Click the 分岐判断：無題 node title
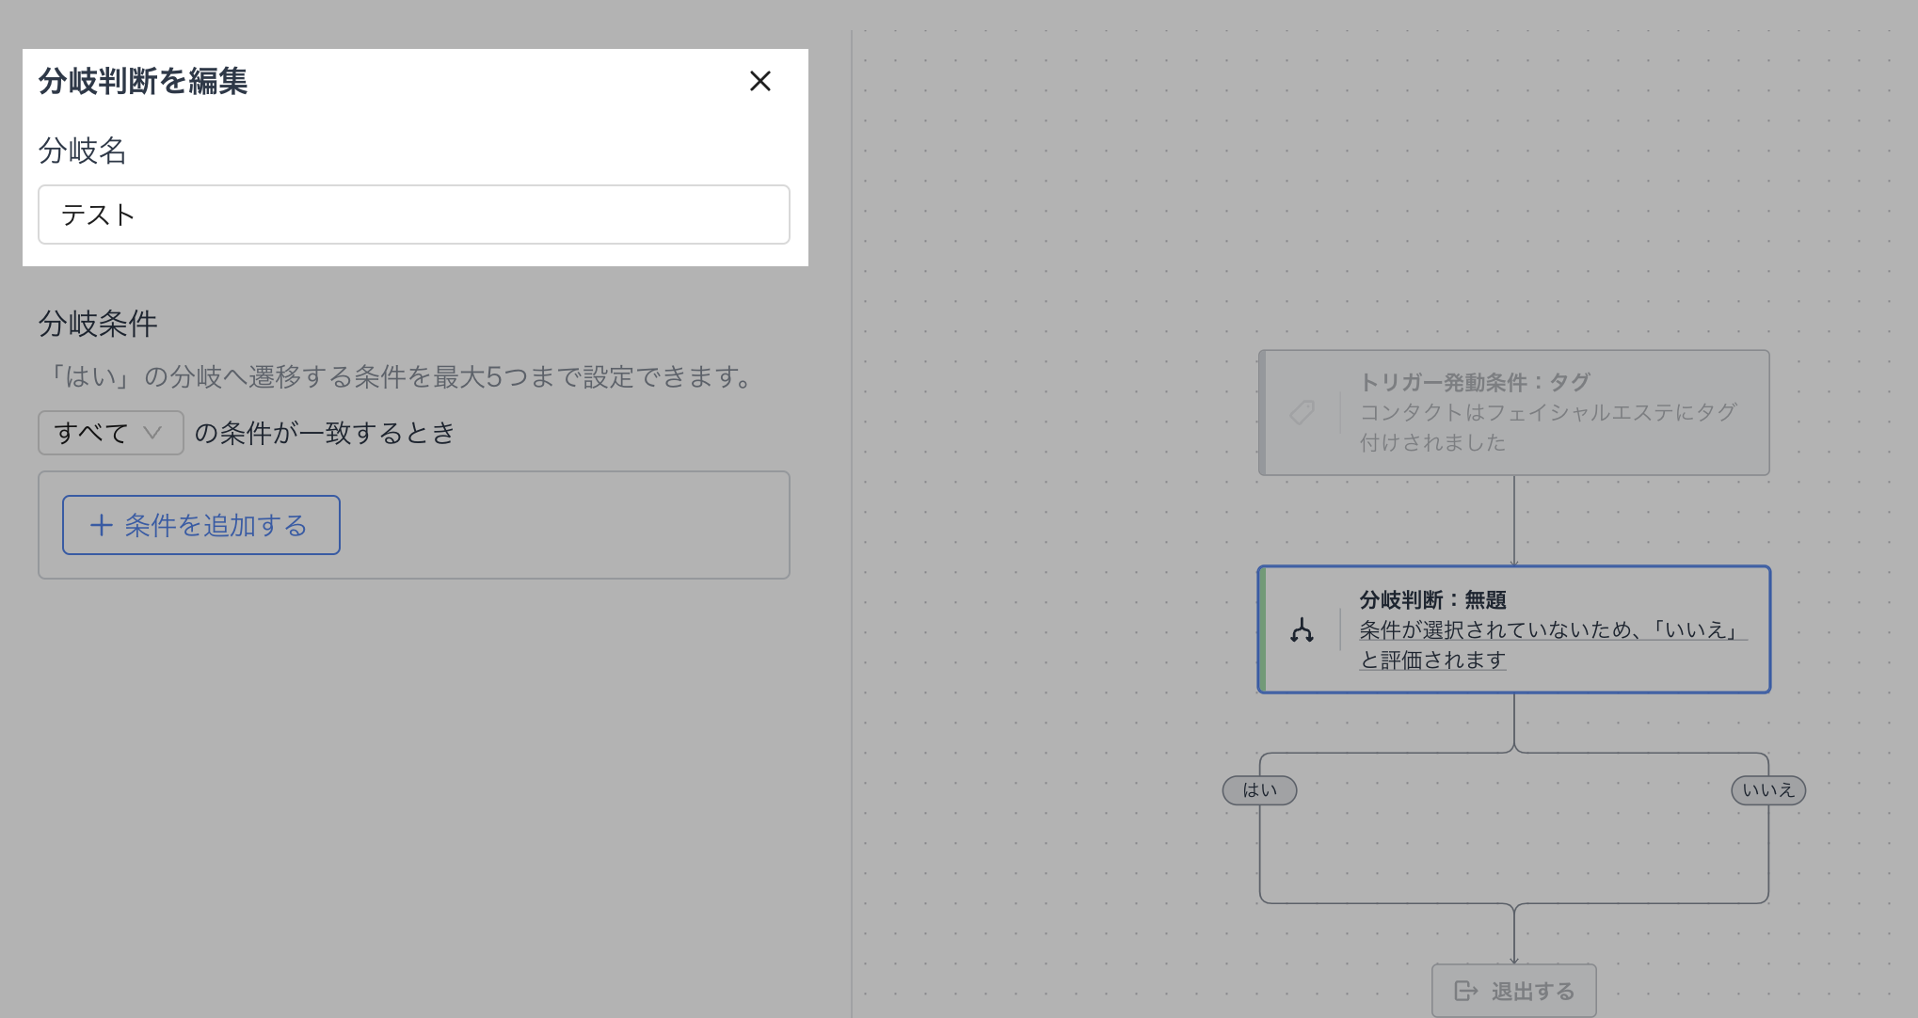The height and width of the screenshot is (1018, 1918). click(x=1432, y=600)
